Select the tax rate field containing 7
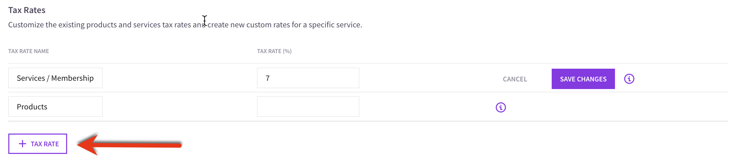 click(308, 78)
